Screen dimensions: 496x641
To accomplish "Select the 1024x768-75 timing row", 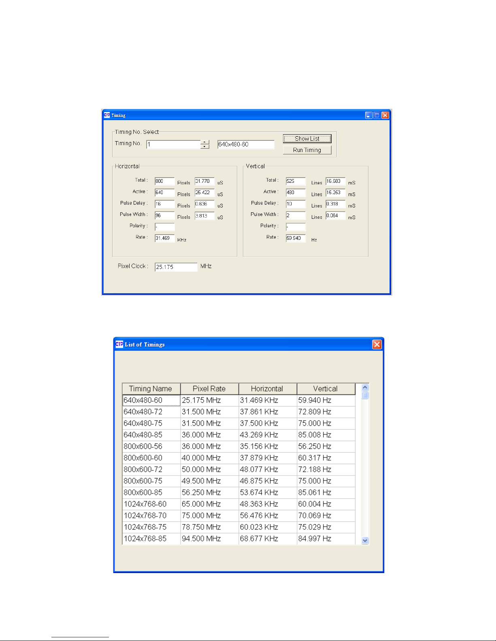I will 239,527.
